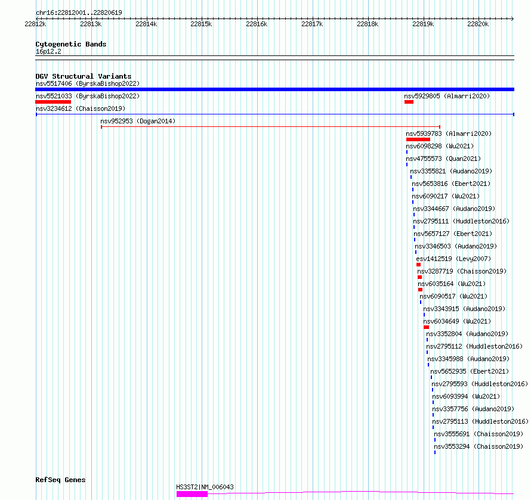Select nsv6098298 (Wu2021) label
This screenshot has width=531, height=500.
440,146
